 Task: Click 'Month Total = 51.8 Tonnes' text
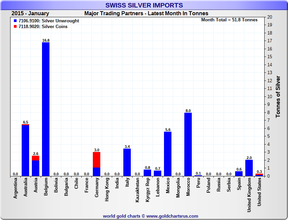(229, 20)
